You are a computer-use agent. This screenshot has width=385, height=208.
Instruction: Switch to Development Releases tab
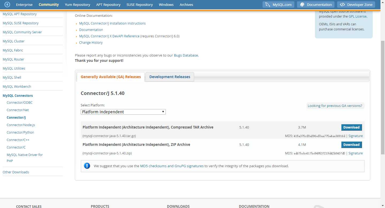170,77
